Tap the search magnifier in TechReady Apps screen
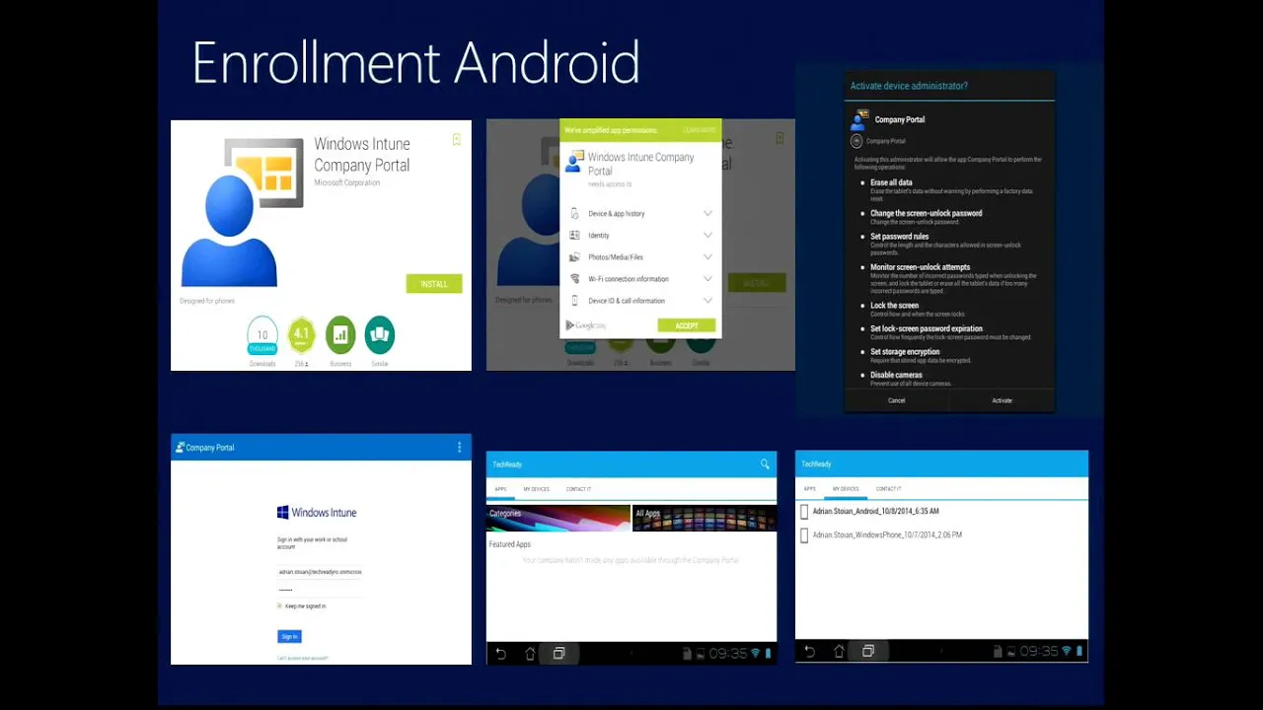Image resolution: width=1263 pixels, height=710 pixels. point(765,463)
